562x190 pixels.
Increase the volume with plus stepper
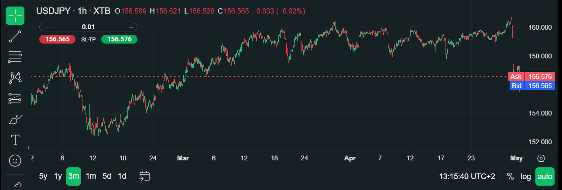131,27
